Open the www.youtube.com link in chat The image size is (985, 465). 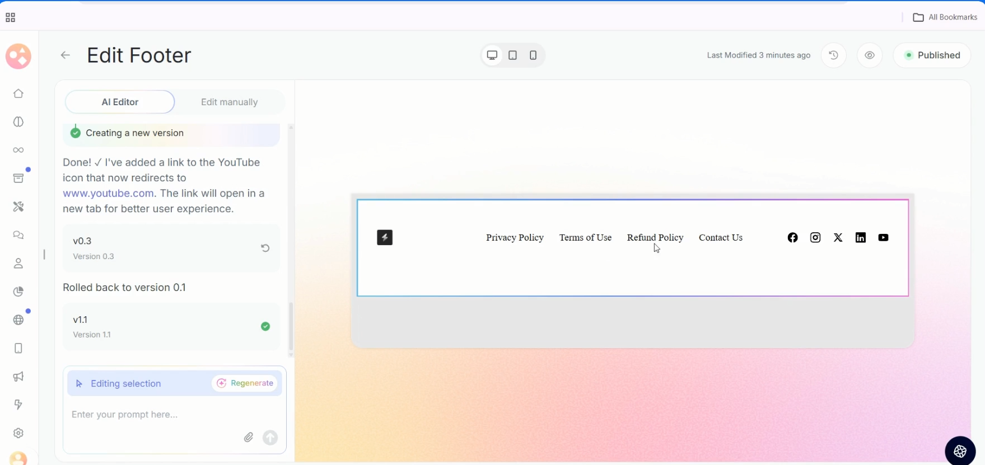tap(108, 193)
